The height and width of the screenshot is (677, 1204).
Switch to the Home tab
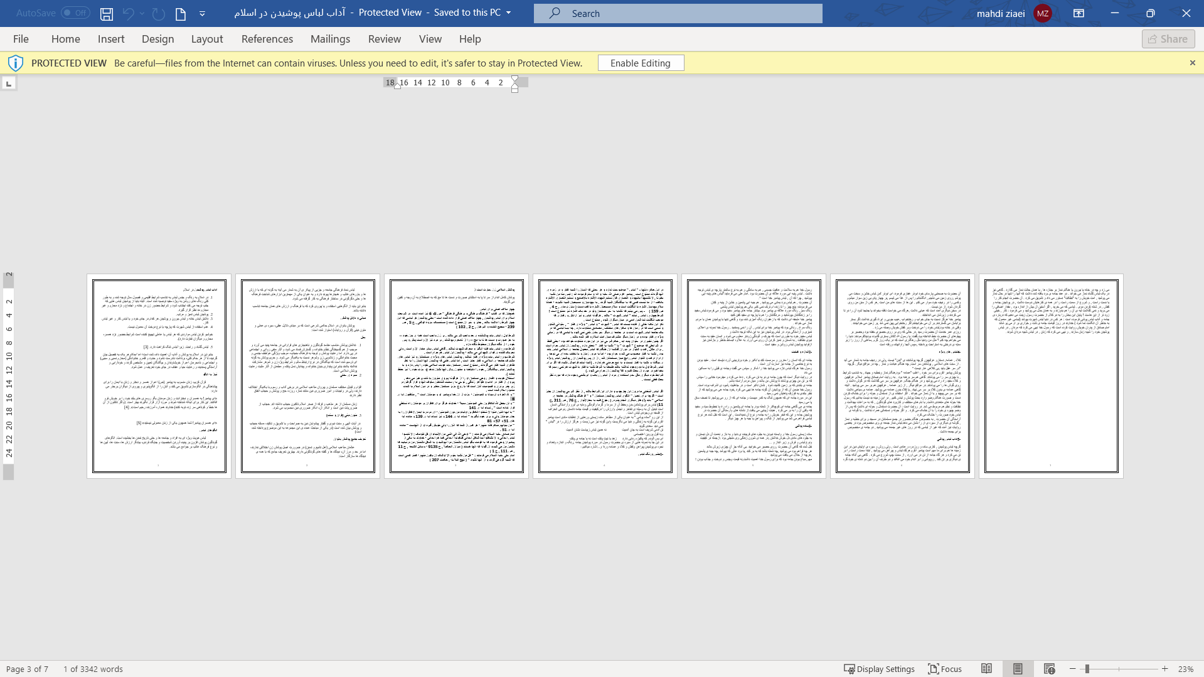tap(66, 39)
